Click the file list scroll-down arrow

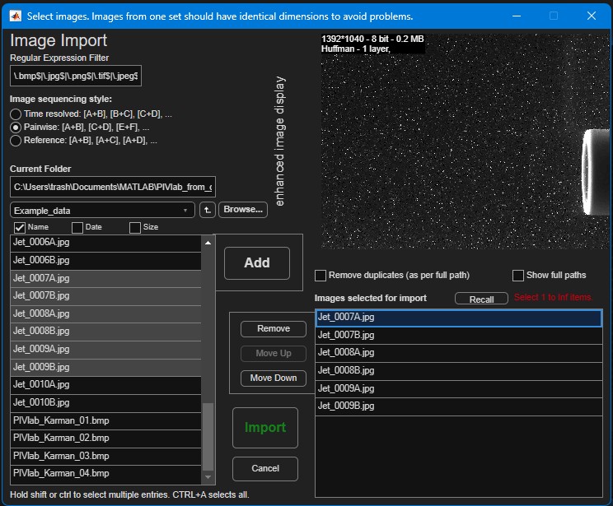208,477
